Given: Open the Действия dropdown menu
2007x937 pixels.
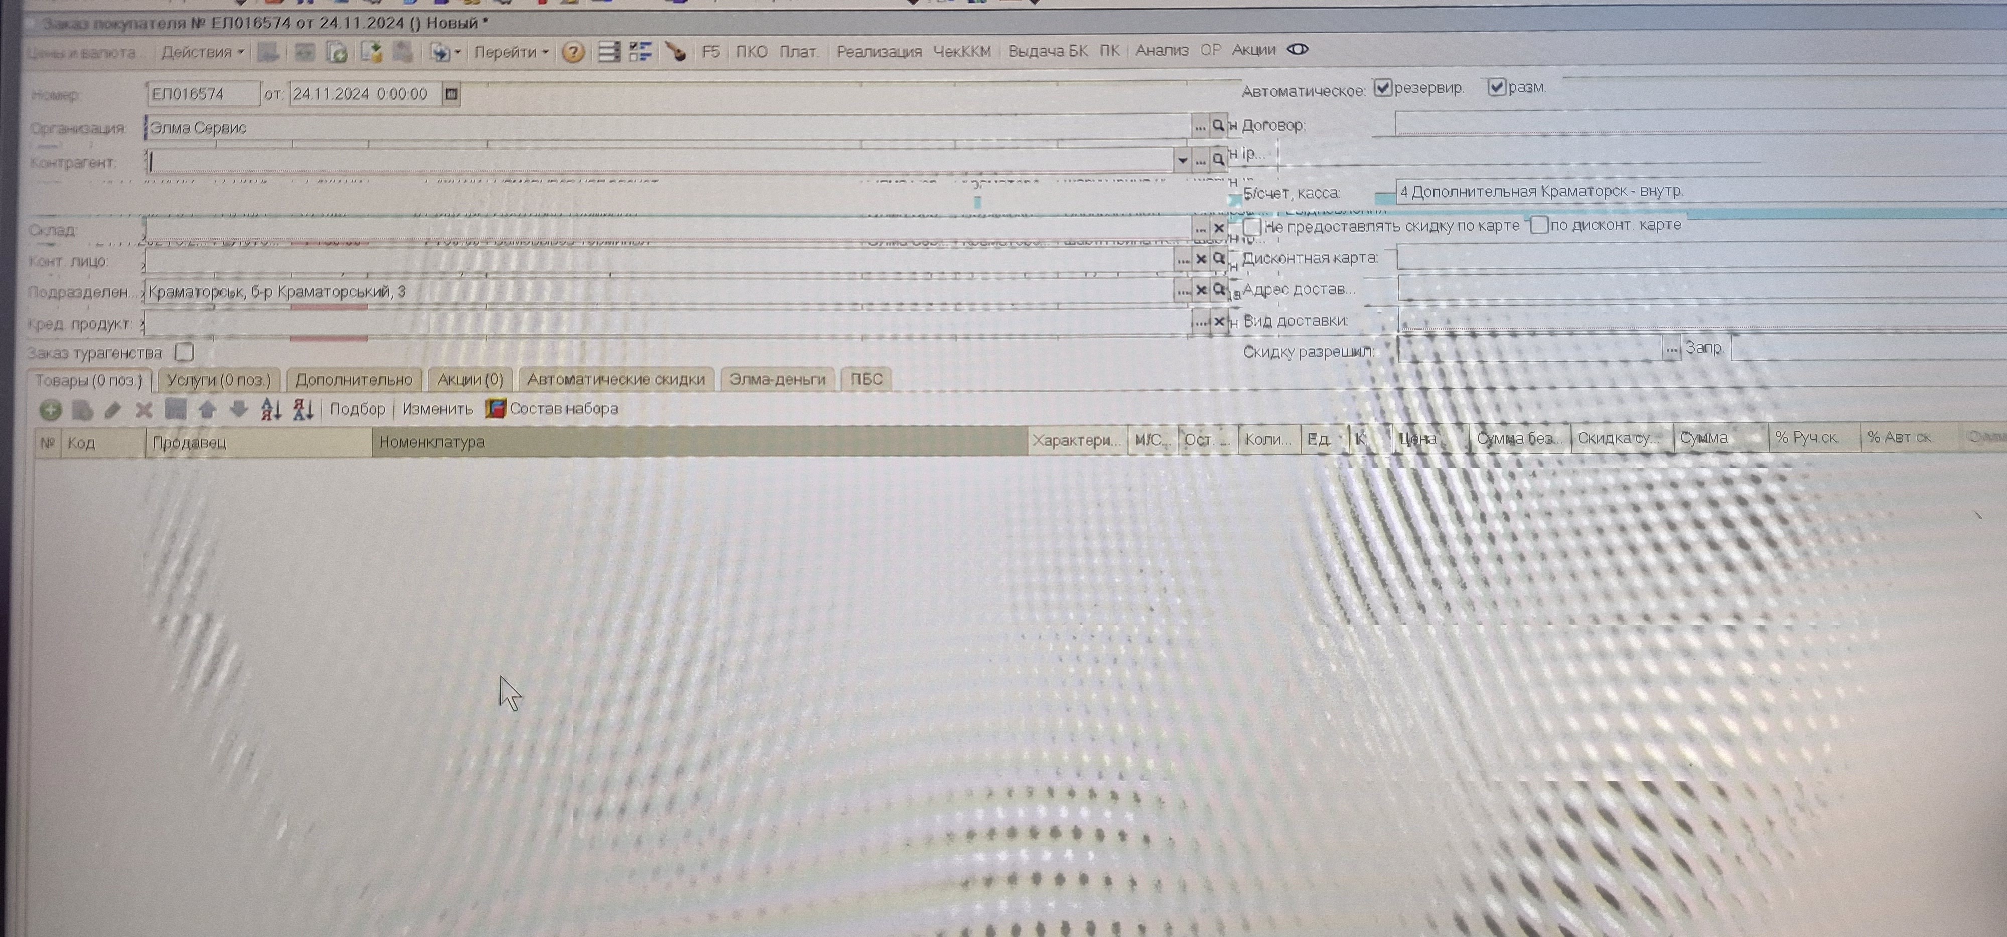Looking at the screenshot, I should click(203, 52).
